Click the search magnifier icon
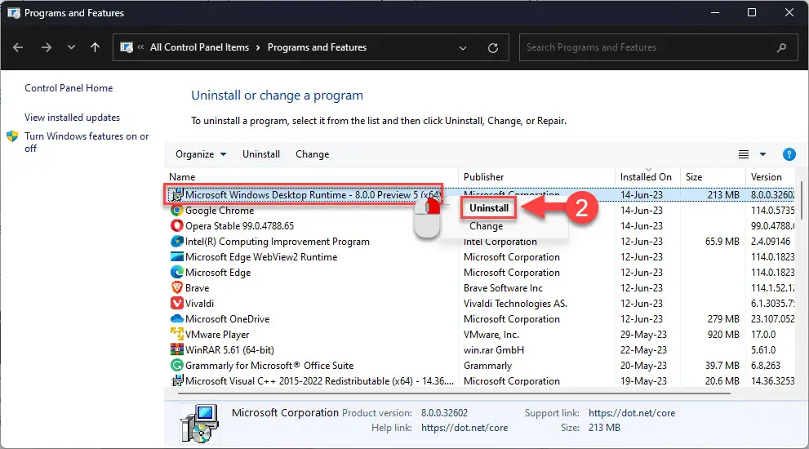This screenshot has height=449, width=809. (x=782, y=47)
